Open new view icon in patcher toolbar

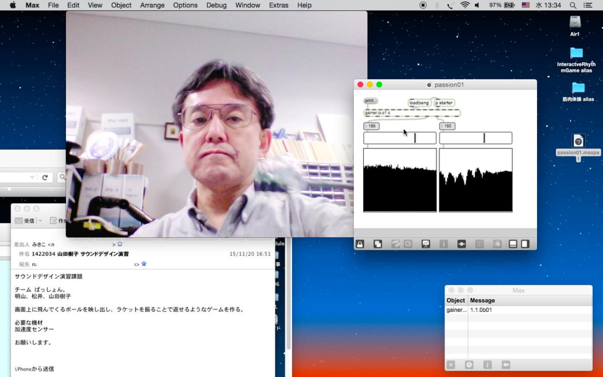(377, 244)
